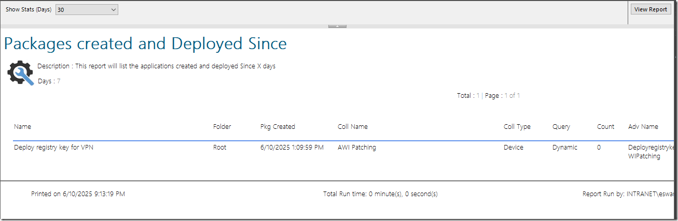Image resolution: width=678 pixels, height=221 pixels.
Task: Click the Name column header
Action: click(x=22, y=126)
